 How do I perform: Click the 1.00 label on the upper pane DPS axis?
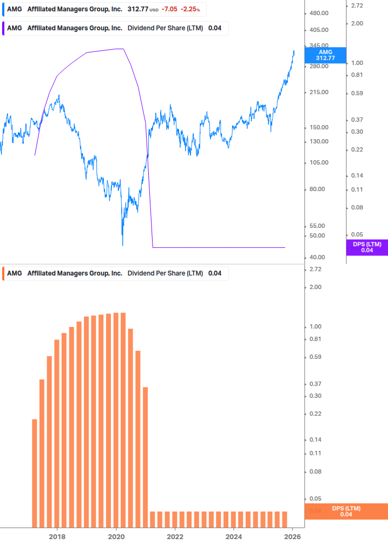click(x=357, y=63)
